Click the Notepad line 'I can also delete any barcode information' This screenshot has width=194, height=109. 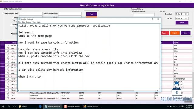pyautogui.click(x=51, y=70)
